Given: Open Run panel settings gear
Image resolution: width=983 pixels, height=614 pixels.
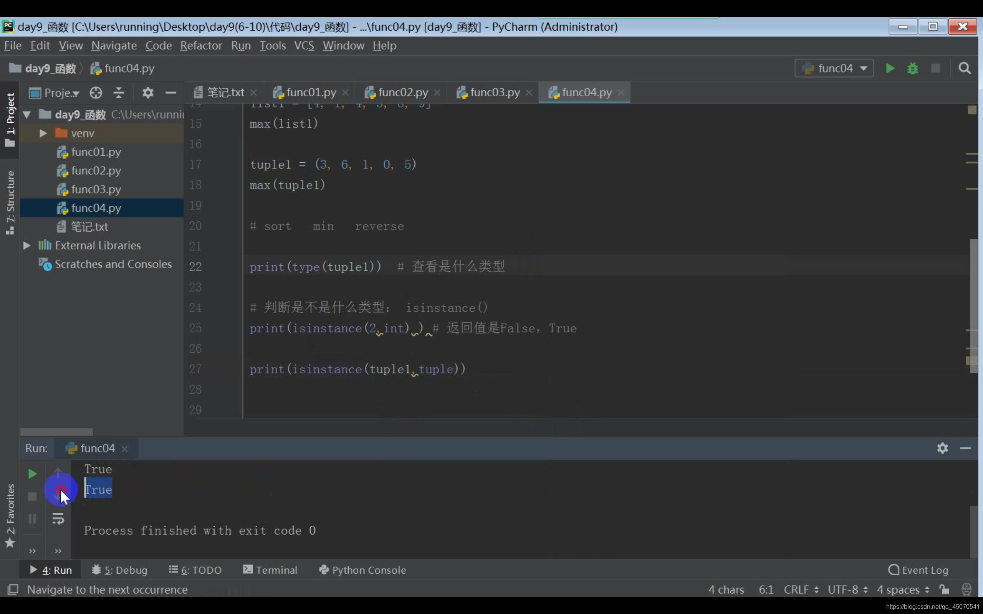Looking at the screenshot, I should tap(942, 448).
